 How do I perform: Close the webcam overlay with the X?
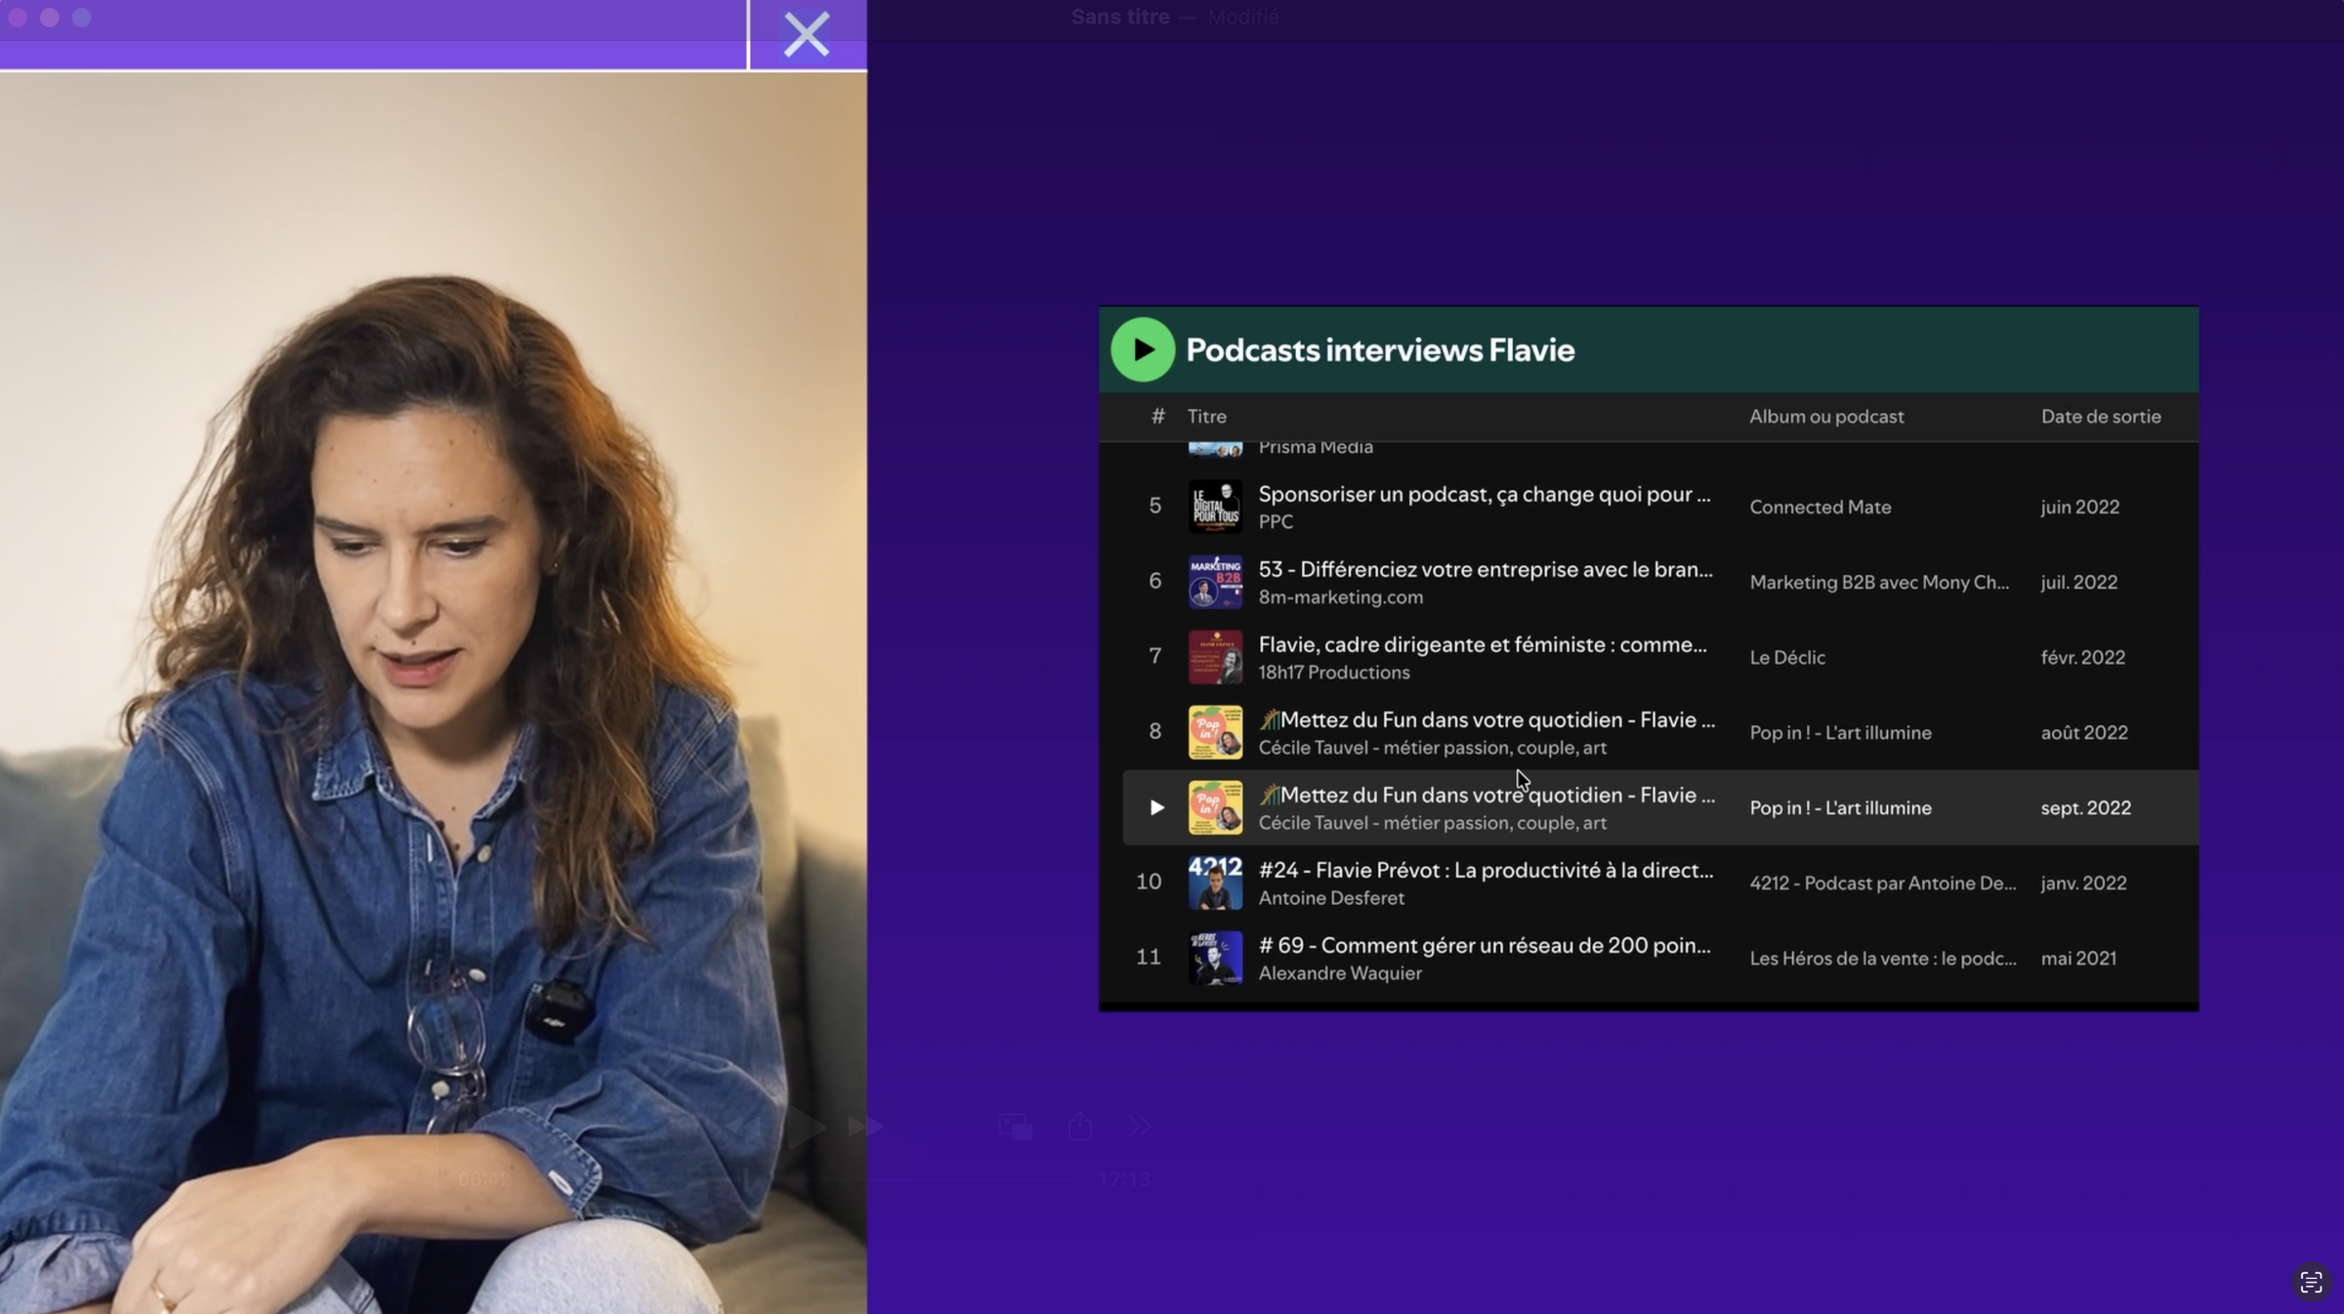click(807, 34)
